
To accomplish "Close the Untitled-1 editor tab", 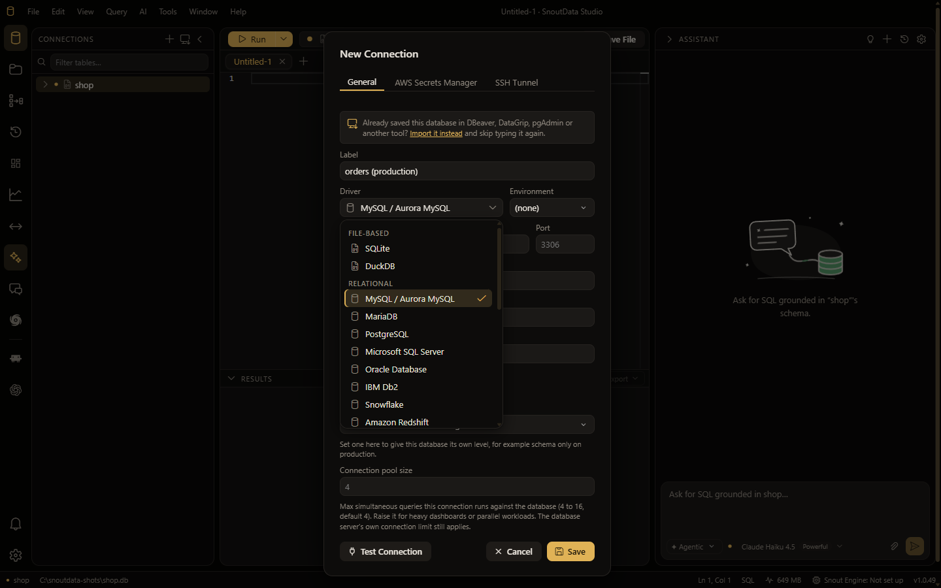I will (x=282, y=61).
